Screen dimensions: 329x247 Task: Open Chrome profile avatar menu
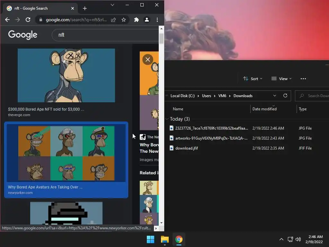click(x=147, y=20)
